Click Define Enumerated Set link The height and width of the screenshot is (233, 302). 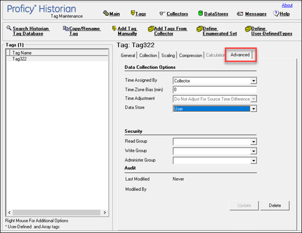(220, 31)
